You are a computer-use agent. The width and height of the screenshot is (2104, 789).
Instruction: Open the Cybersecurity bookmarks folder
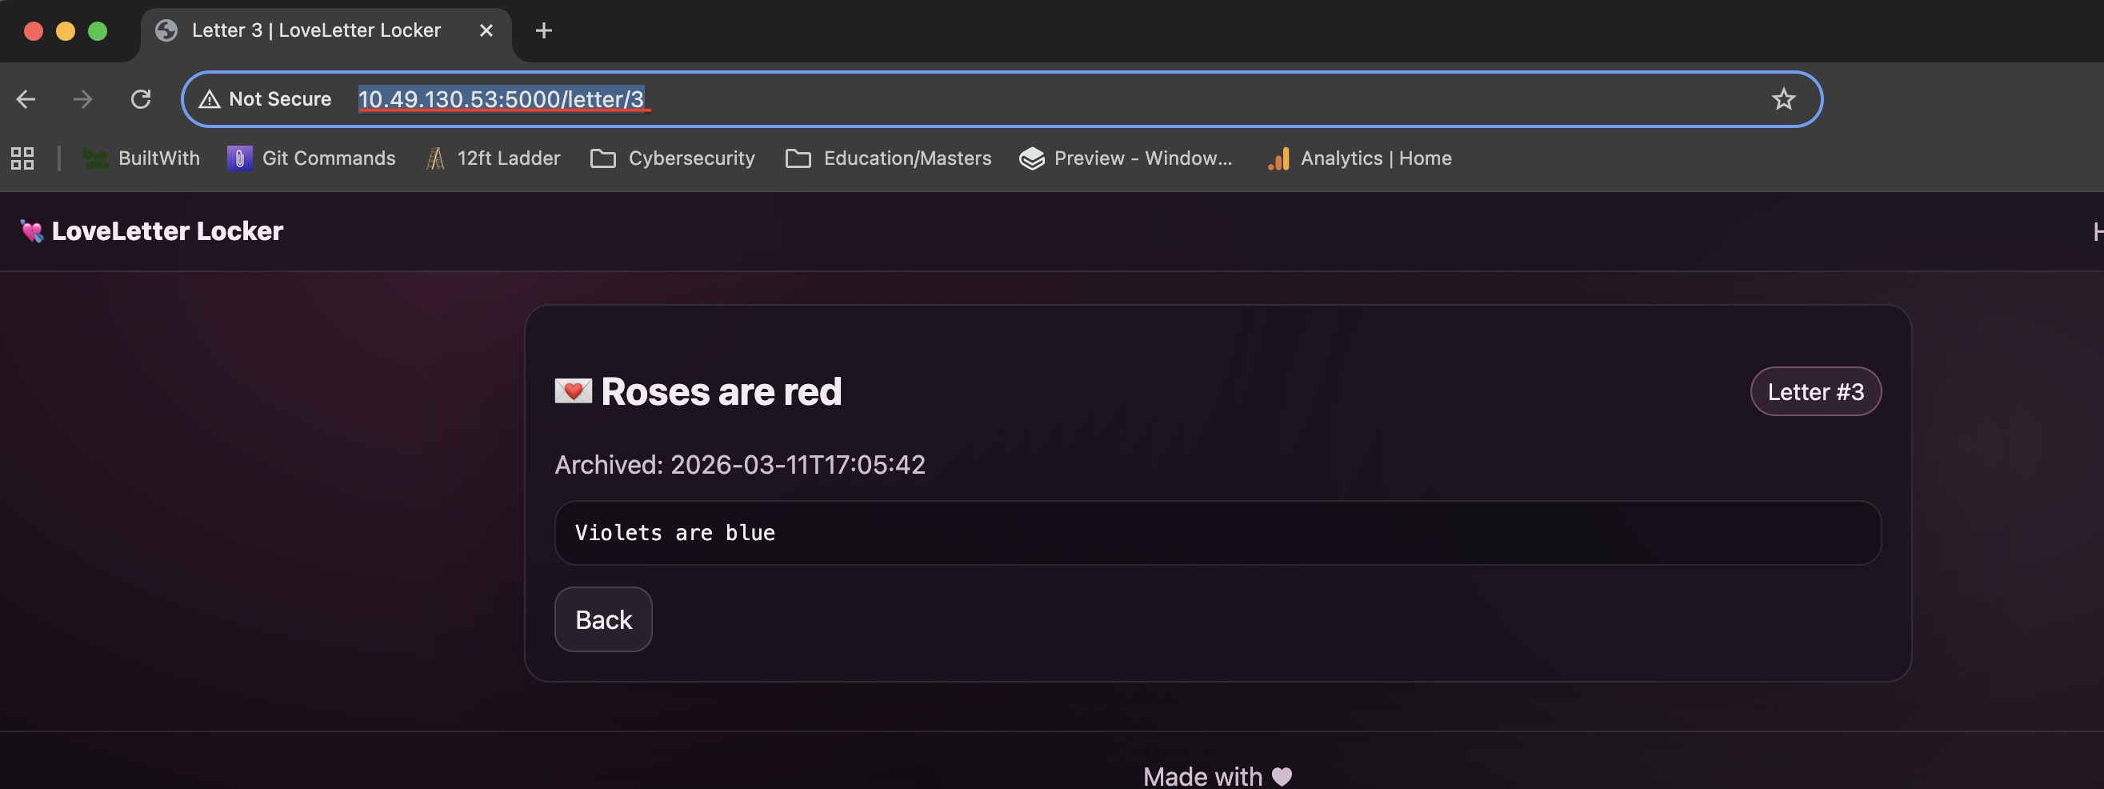pyautogui.click(x=671, y=158)
